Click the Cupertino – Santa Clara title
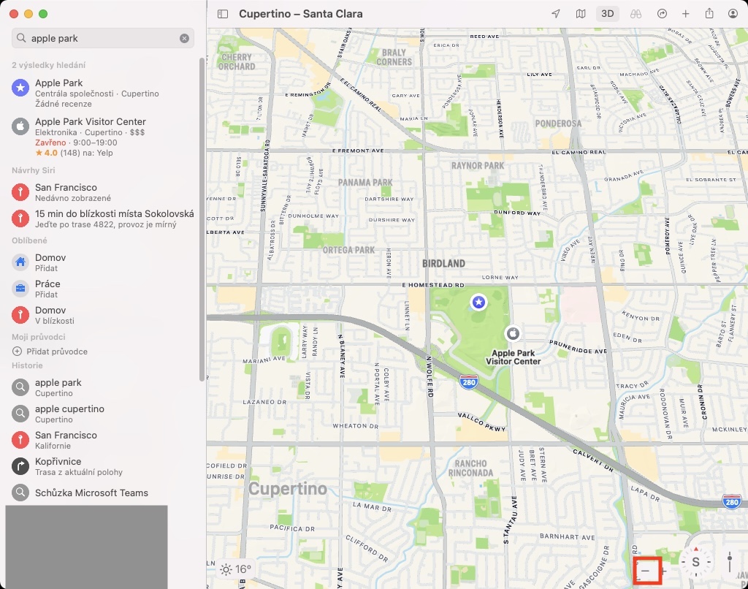Image resolution: width=748 pixels, height=589 pixels. pos(300,14)
